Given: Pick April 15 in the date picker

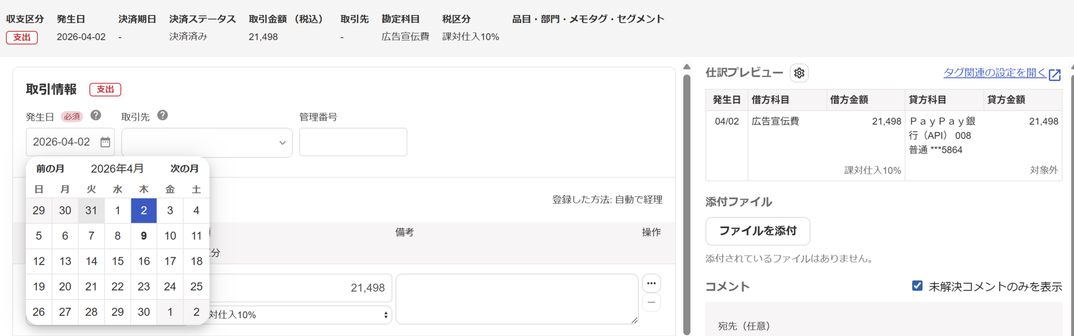Looking at the screenshot, I should 117,261.
